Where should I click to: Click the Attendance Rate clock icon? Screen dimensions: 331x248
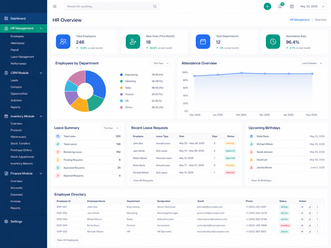pos(273,42)
